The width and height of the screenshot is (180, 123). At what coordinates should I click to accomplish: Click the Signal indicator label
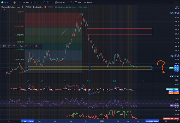click(173, 93)
